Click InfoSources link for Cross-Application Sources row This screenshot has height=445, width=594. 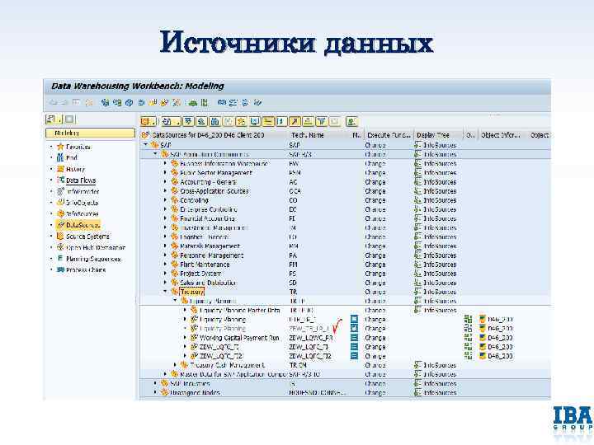click(x=440, y=191)
